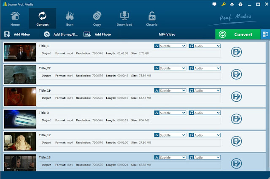Screen dimensions: 270x179
Task: Edit Title_19 video with edit icon
Action: [x=236, y=97]
